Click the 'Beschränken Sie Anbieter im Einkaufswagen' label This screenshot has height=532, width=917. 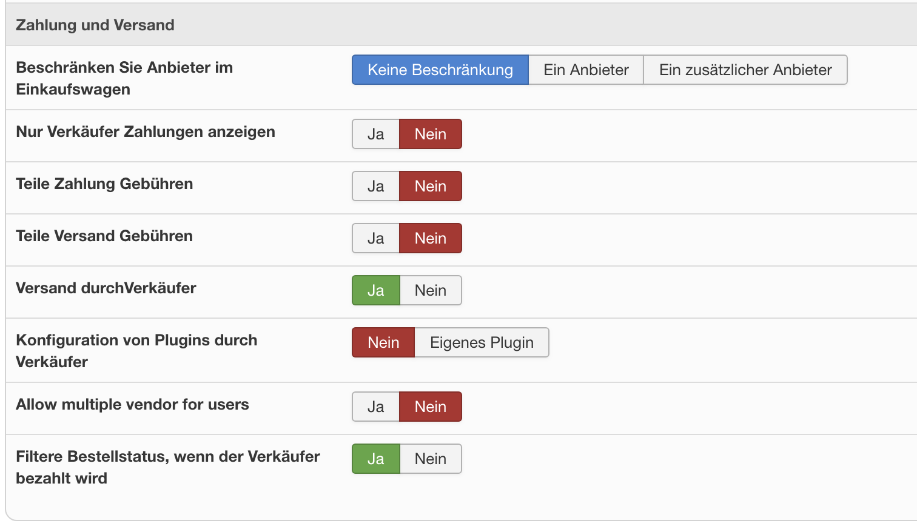pos(124,78)
